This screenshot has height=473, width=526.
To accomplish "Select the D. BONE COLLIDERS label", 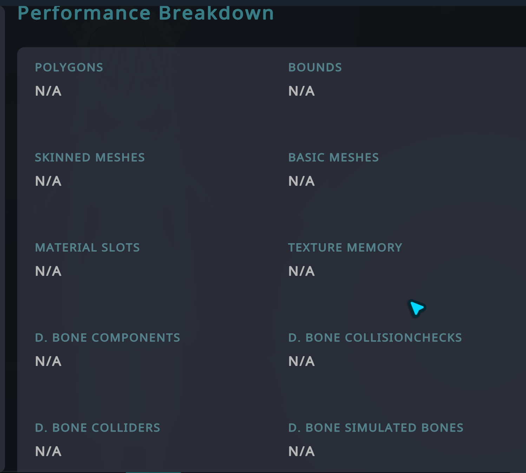I will point(98,428).
